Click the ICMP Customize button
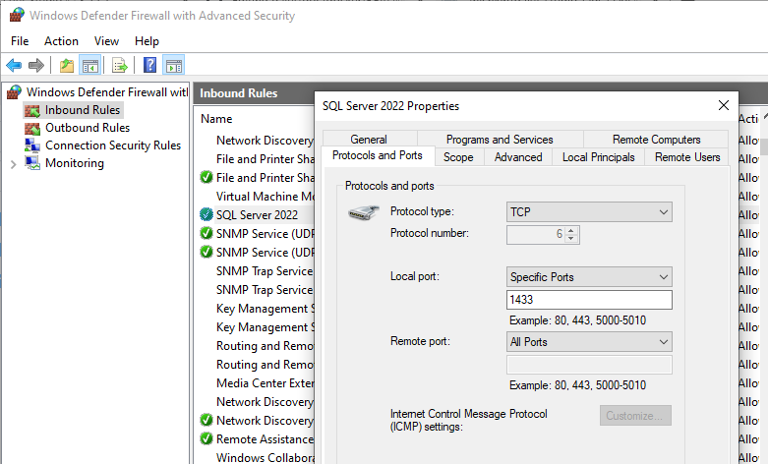This screenshot has width=768, height=464. (635, 416)
